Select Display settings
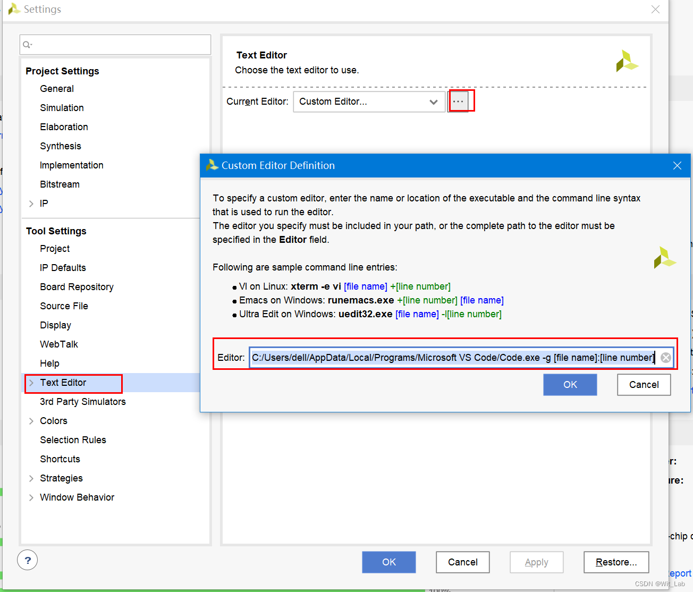This screenshot has height=592, width=693. click(55, 325)
